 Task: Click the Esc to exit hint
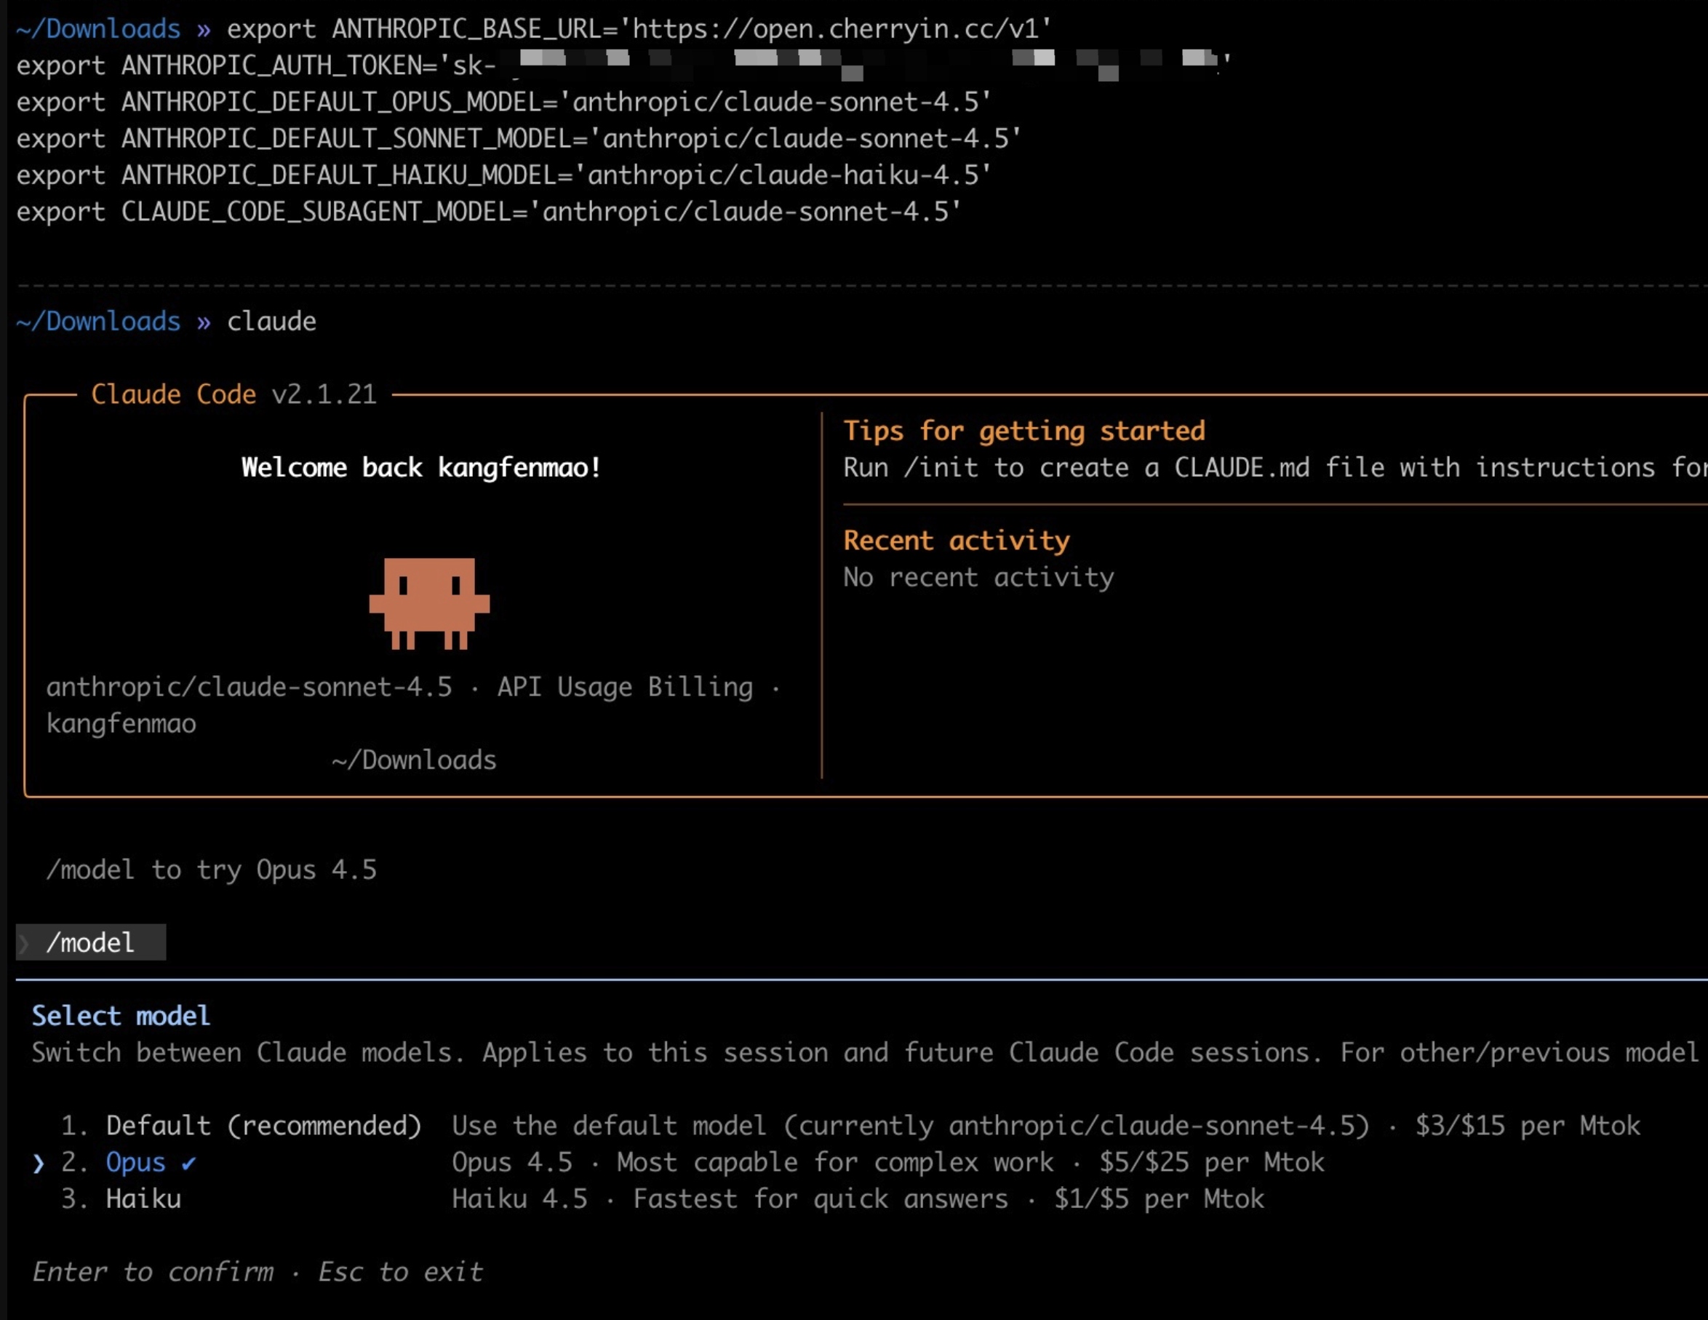click(x=399, y=1271)
